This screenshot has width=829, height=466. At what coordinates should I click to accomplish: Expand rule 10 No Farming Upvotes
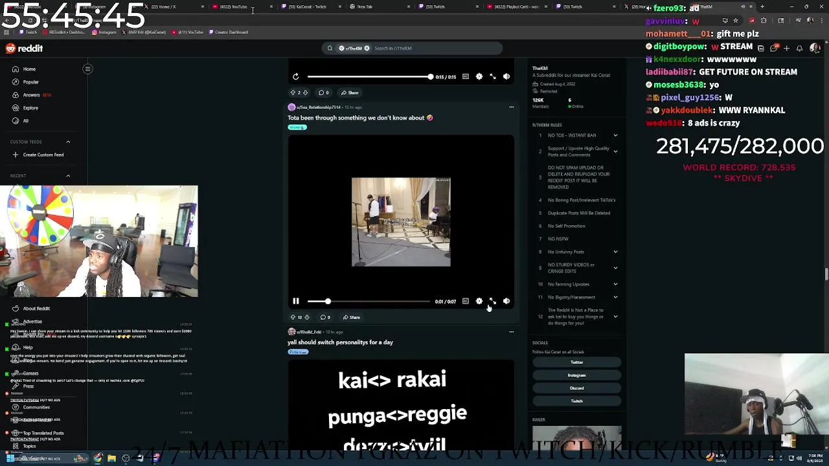click(615, 284)
